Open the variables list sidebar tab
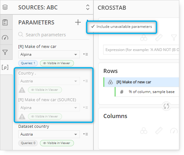Screen dimensions: 184x155 tap(5, 22)
